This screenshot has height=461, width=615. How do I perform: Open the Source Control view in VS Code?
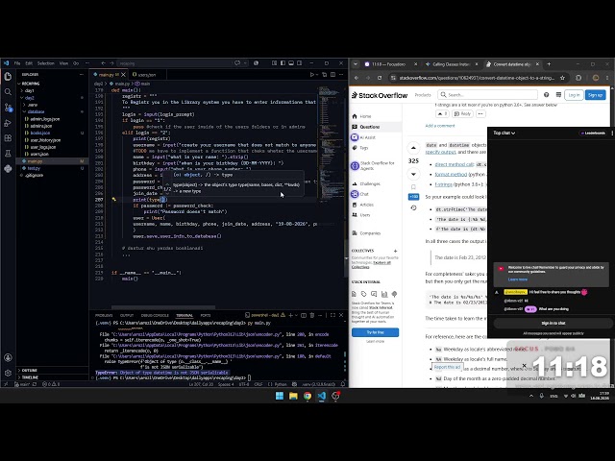pos(8,108)
